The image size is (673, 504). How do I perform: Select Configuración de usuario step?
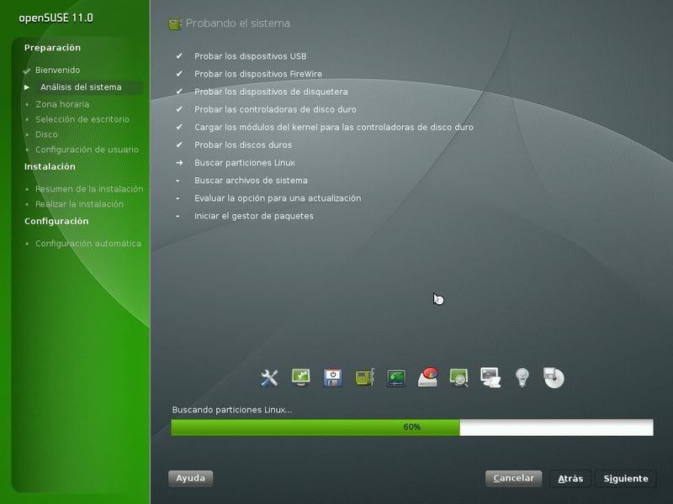(x=87, y=150)
